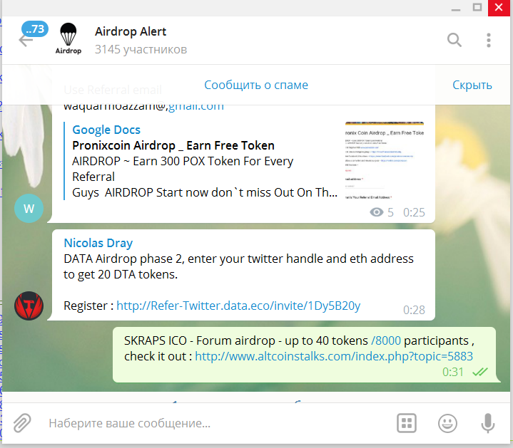
Task: Click 'DATA Airdrop phase 2' message text
Action: pyautogui.click(x=238, y=266)
